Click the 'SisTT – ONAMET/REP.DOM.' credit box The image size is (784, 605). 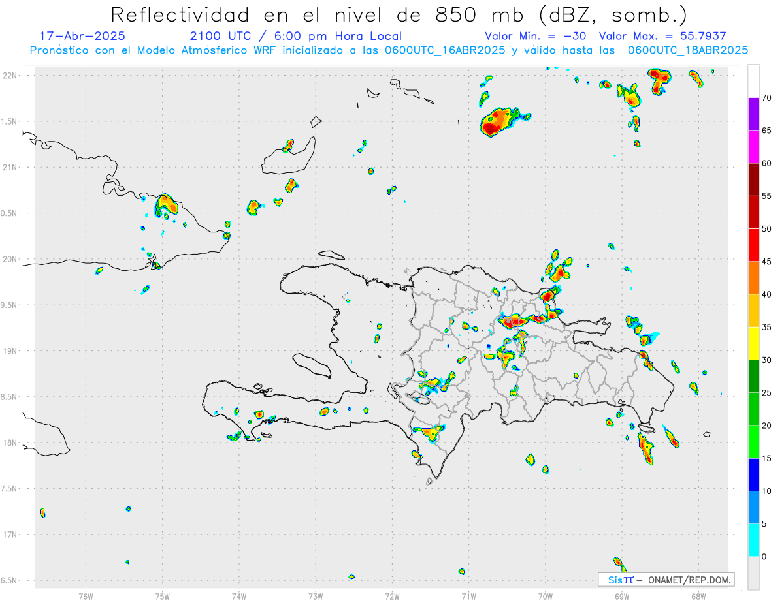pyautogui.click(x=666, y=580)
